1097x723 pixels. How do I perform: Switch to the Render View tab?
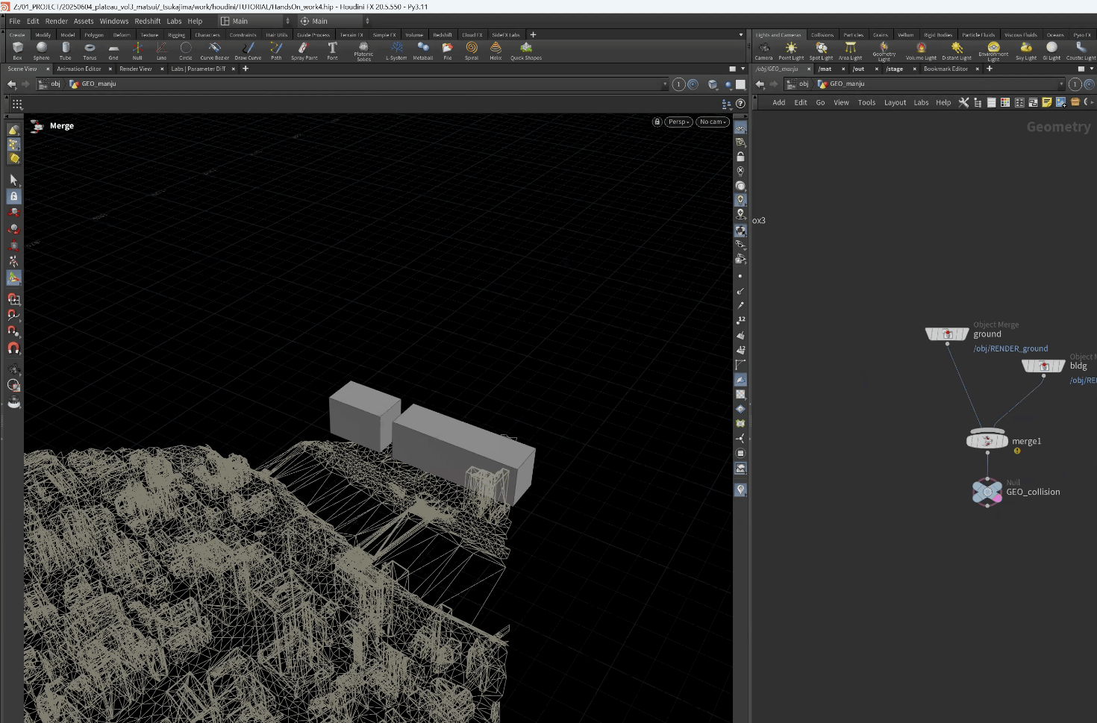click(135, 69)
